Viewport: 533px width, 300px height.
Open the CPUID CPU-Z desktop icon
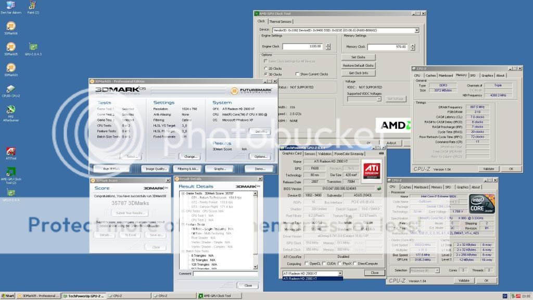coord(10,89)
